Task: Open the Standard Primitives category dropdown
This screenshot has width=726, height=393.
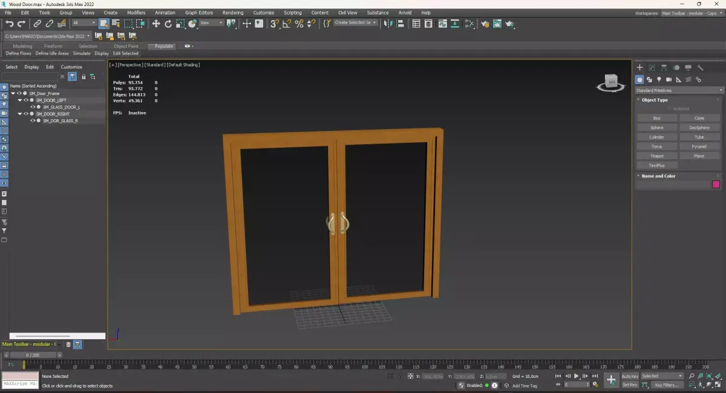Action: (x=678, y=90)
